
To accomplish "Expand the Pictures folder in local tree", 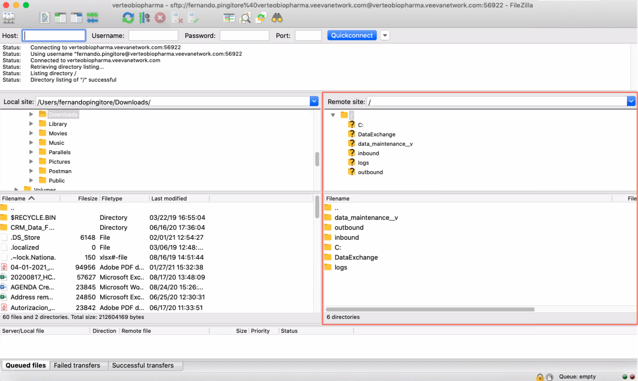I will pyautogui.click(x=31, y=162).
